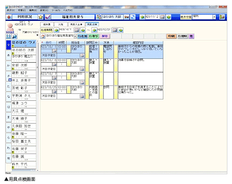This screenshot has height=184, width=232.
Task: Click the yellow selector before 訪問 in H23/10/25 row
Action: pyautogui.click(x=101, y=92)
